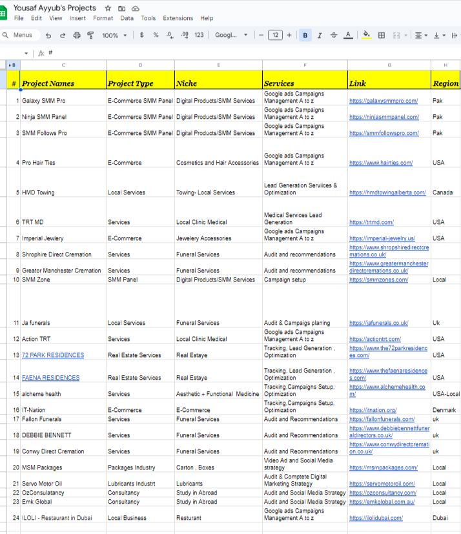Select the Project Names header cell
The image size is (461, 534).
(x=63, y=79)
